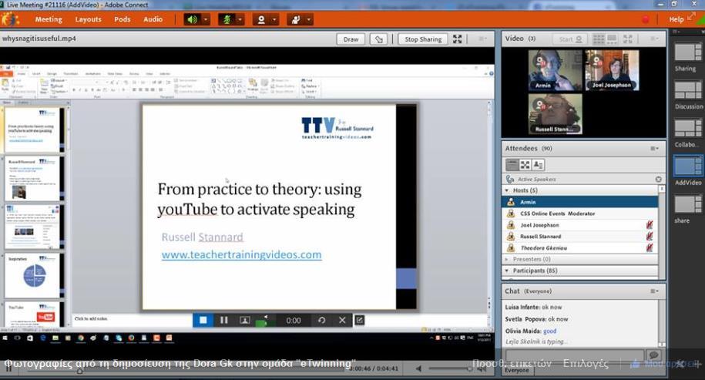Toggle the webcam icon
The image size is (705, 380).
[260, 19]
